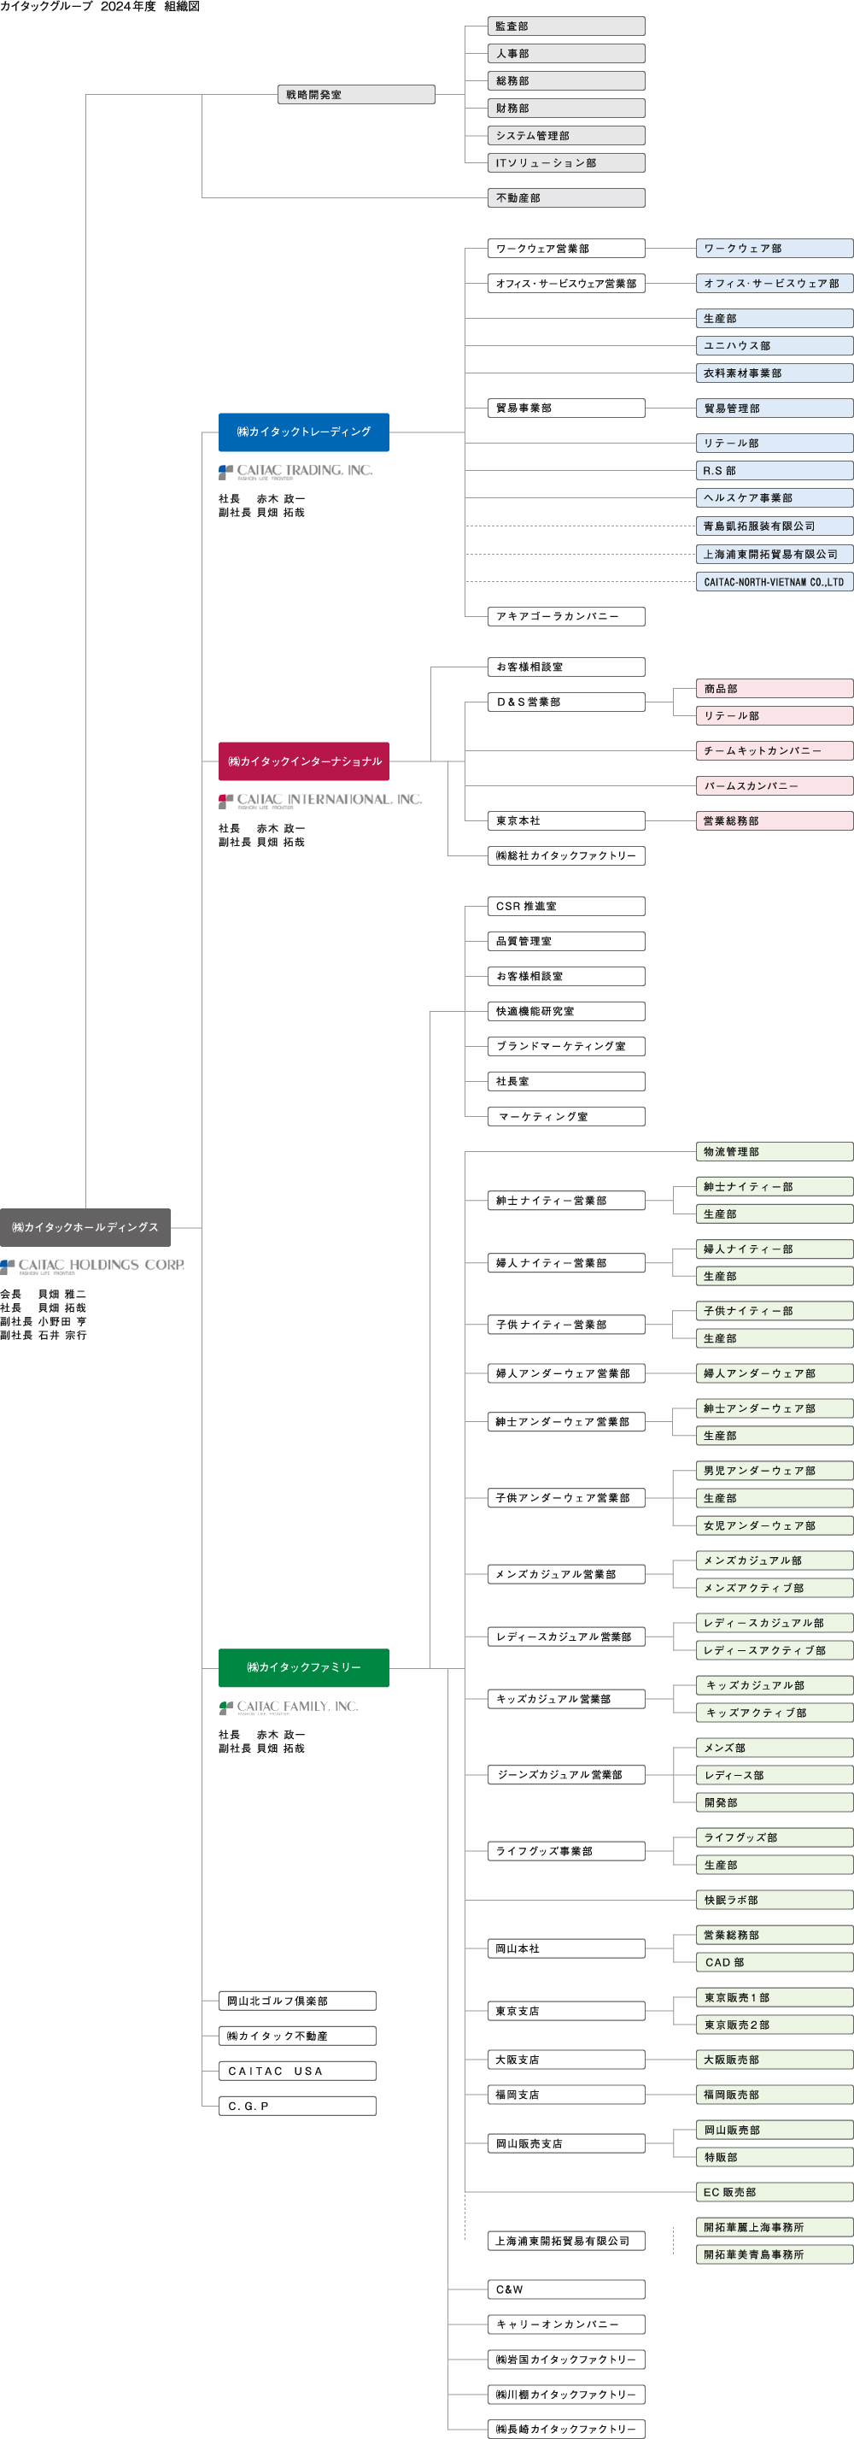The image size is (854, 2439).
Task: Click the CAITAC HOLDINGS CORP. logo
Action: 91,1266
